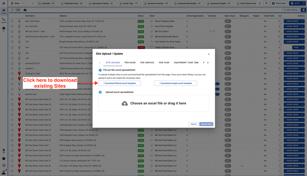Close the Site Upload / Update dialog
This screenshot has width=307, height=176.
[208, 54]
